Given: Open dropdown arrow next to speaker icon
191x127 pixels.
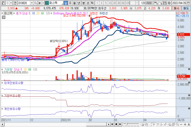Looking at the screenshot, I should point(43,3).
